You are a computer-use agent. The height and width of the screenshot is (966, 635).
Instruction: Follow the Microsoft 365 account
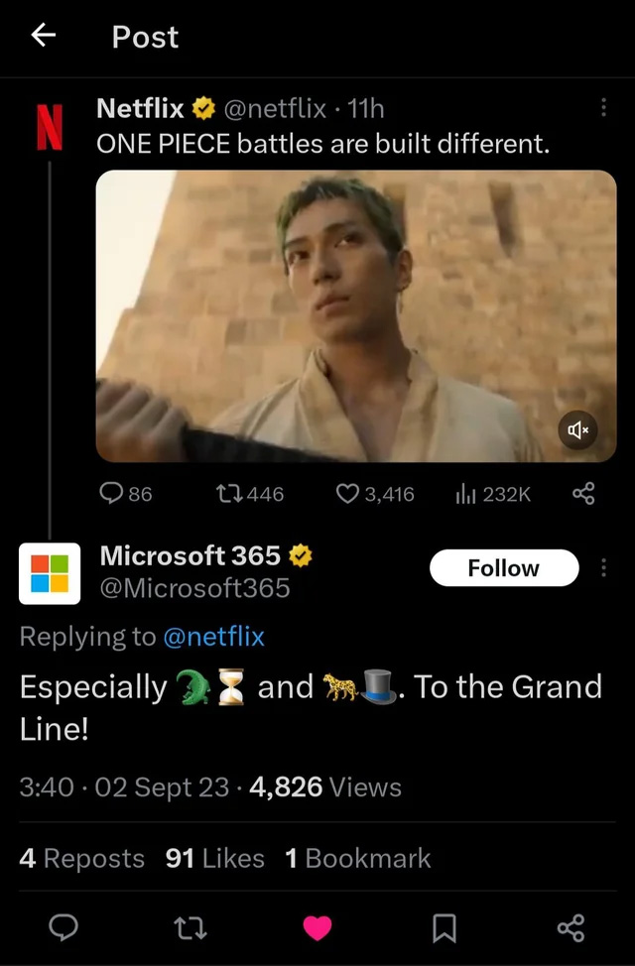coord(503,568)
